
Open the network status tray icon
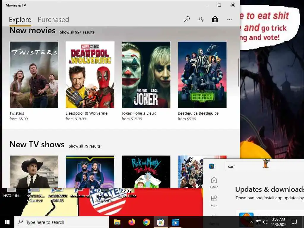point(259,222)
